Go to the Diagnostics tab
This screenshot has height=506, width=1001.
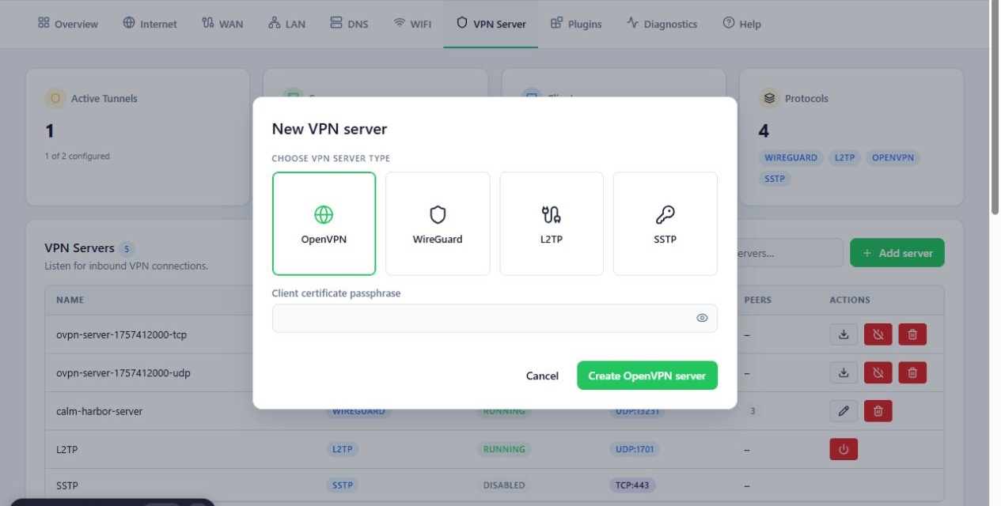[x=662, y=24]
